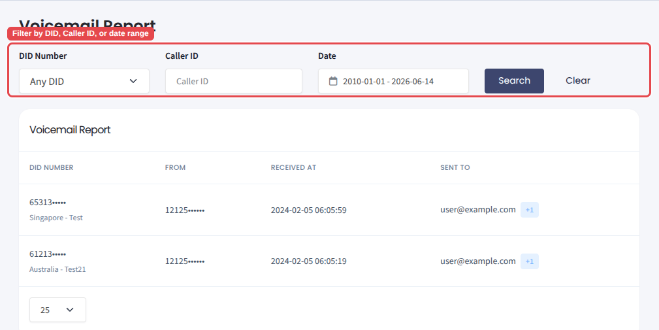Select DID number 61213•••••
Viewport: 659px width, 330px height.
point(48,254)
